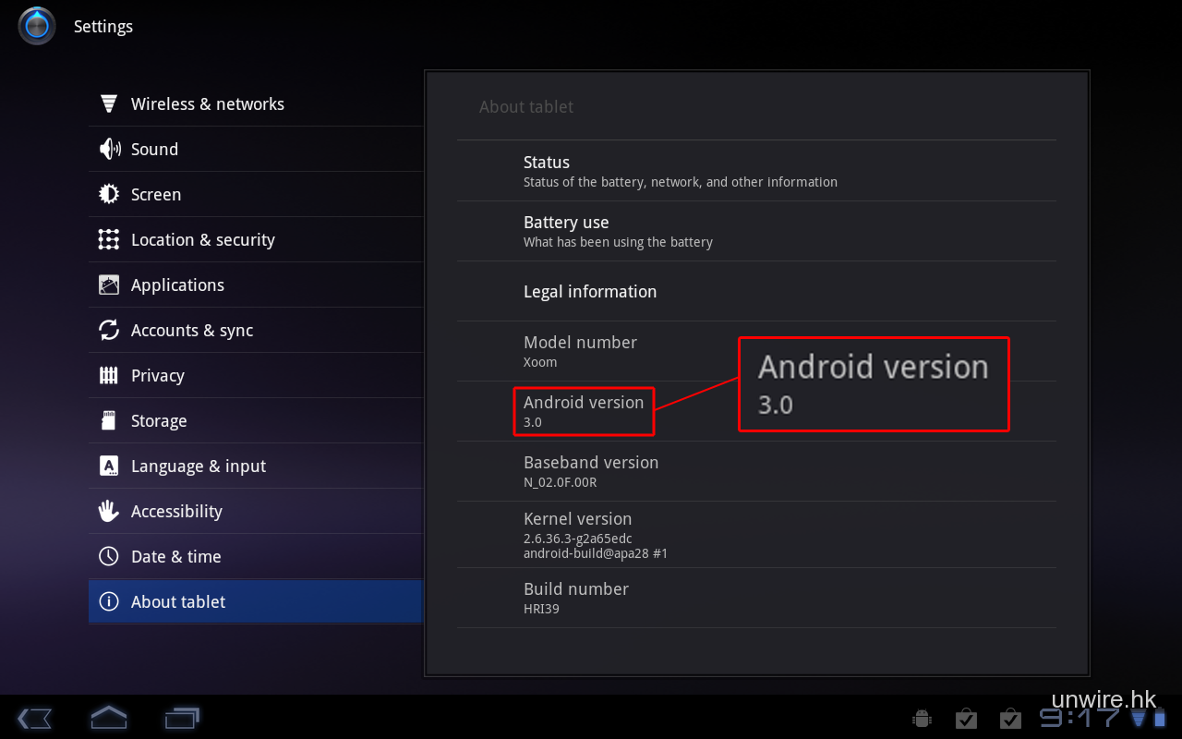
Task: Open the Applications settings category
Action: 177,285
